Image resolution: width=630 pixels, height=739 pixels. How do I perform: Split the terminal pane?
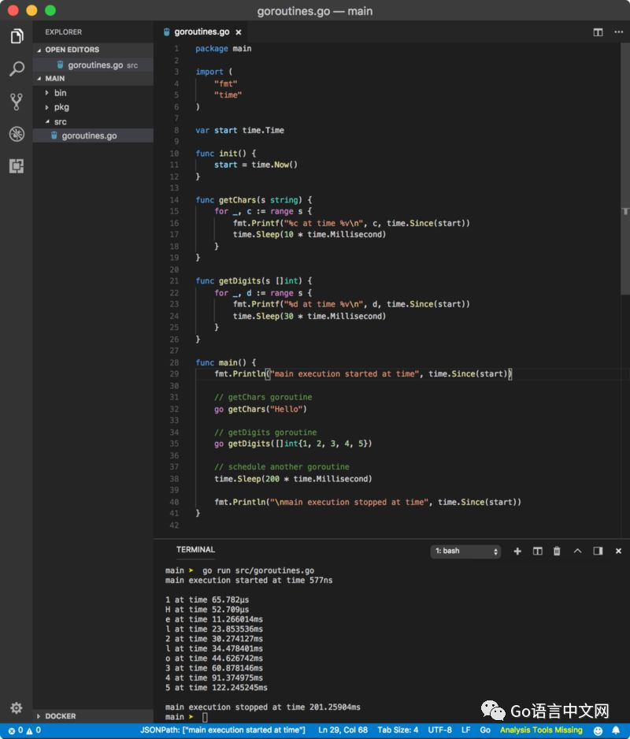pyautogui.click(x=537, y=551)
